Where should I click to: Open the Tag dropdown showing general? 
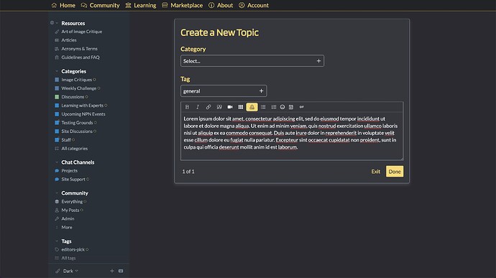pyautogui.click(x=224, y=91)
